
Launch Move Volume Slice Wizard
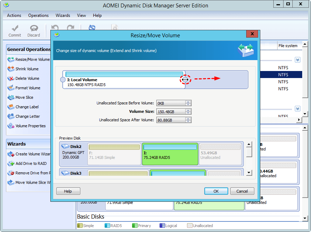click(x=29, y=182)
